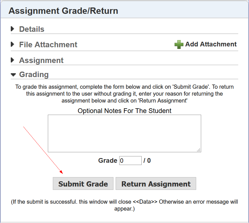Image resolution: width=249 pixels, height=223 pixels.
Task: Expand the File Attachment section arrow
Action: click(x=12, y=44)
